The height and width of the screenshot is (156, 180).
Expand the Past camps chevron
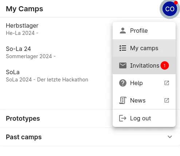170,137
